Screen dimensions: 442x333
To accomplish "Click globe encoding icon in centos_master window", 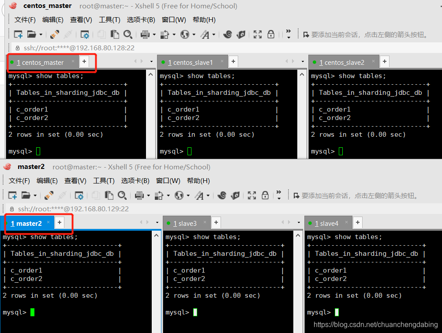I will point(185,34).
